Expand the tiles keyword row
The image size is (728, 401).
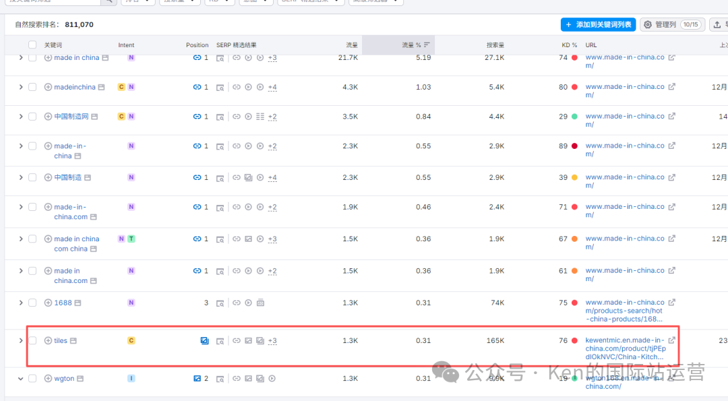pyautogui.click(x=20, y=340)
